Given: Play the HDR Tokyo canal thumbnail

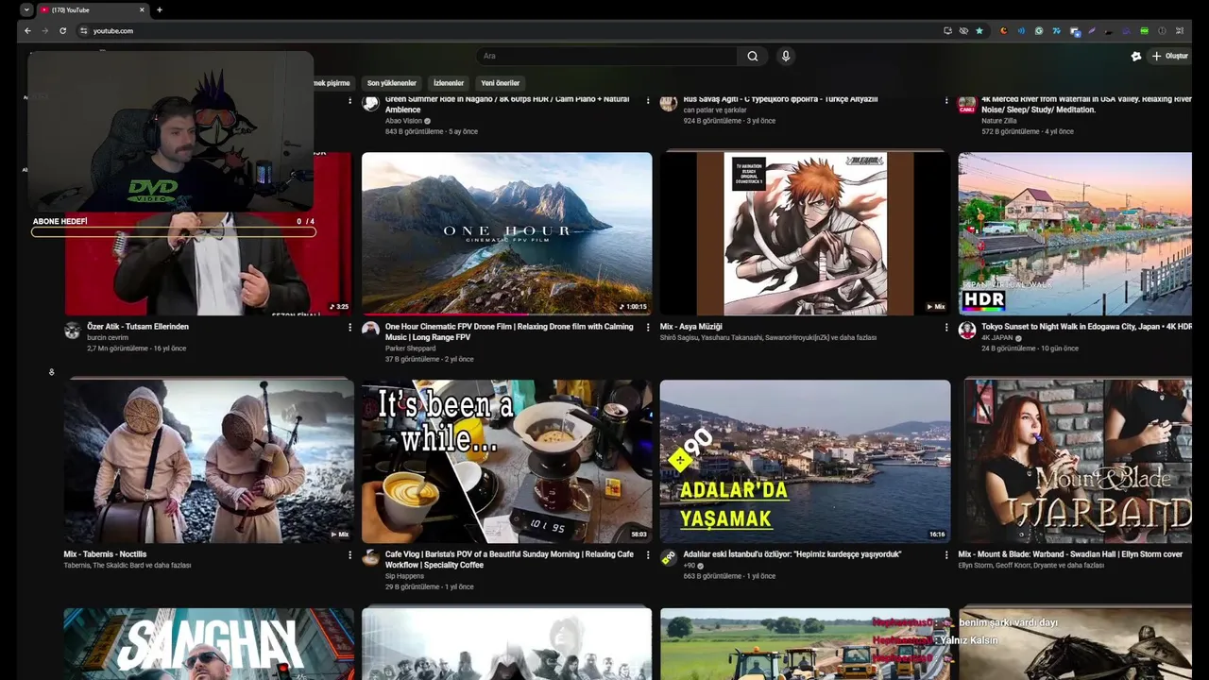Looking at the screenshot, I should [1075, 233].
